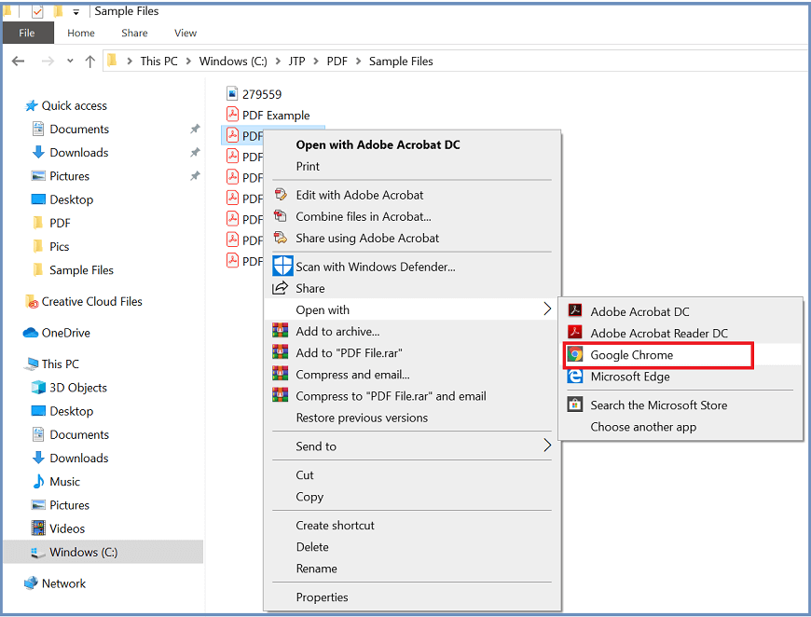The width and height of the screenshot is (811, 617).
Task: Click the Adobe Acrobat Reader DC icon
Action: point(574,333)
